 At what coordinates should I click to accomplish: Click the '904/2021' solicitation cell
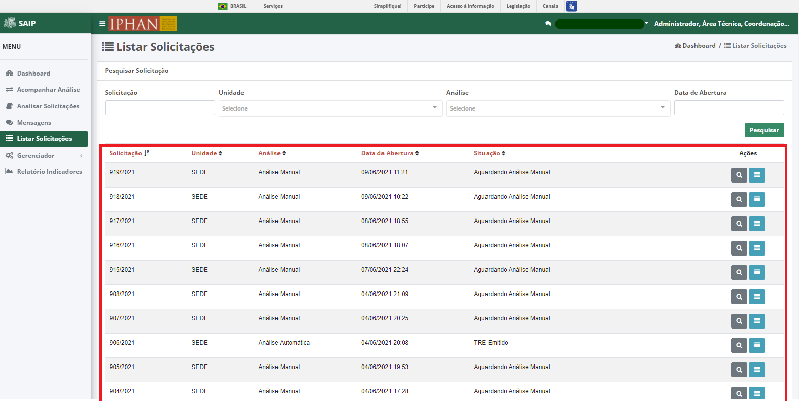click(x=122, y=391)
